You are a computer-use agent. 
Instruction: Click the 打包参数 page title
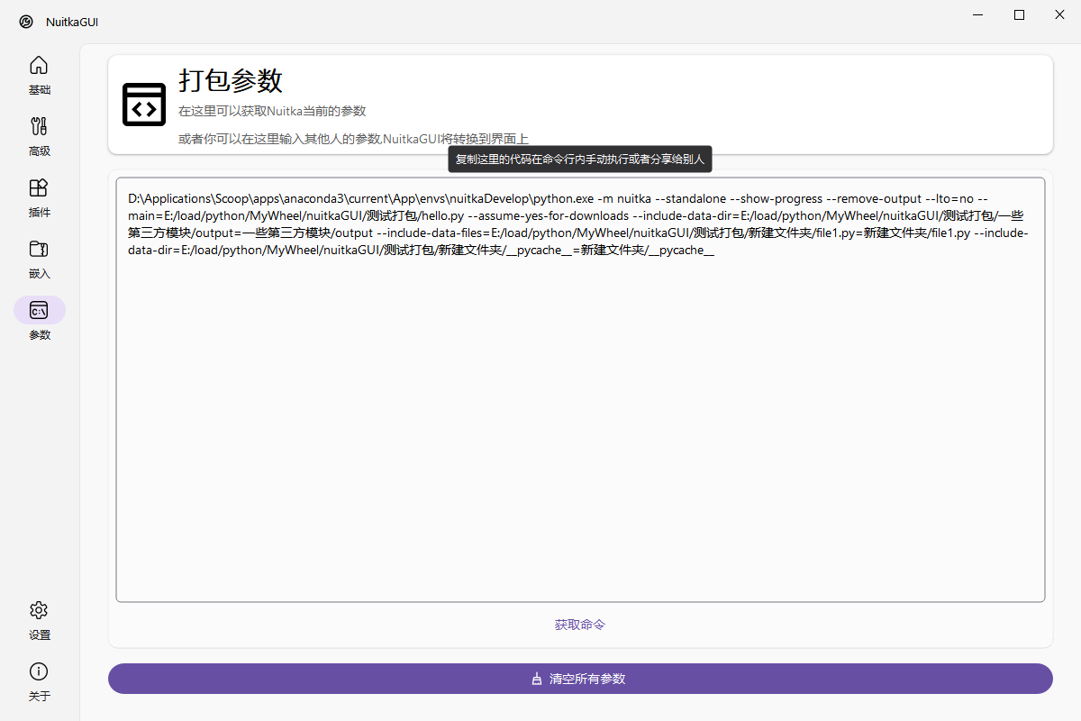231,80
